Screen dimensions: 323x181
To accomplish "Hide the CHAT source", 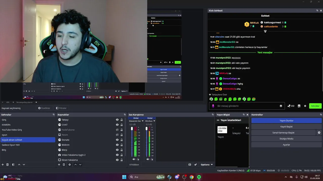I will tap(117, 125).
